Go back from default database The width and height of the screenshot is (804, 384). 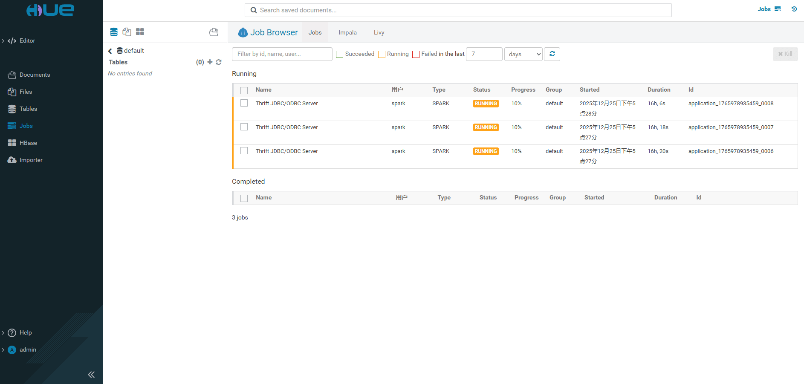tap(110, 51)
